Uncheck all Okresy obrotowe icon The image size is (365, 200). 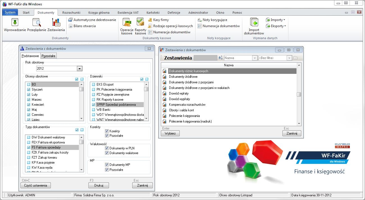click(82, 79)
